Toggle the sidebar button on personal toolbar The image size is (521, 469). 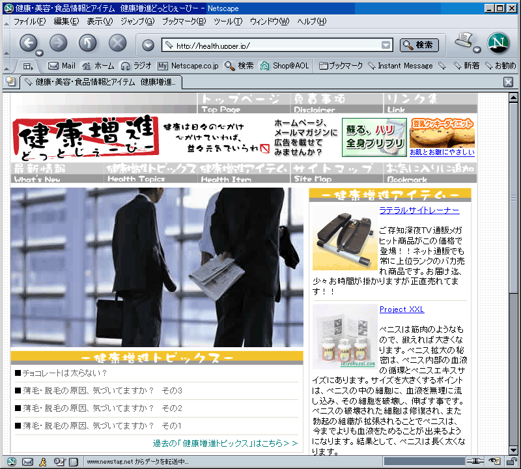[x=28, y=66]
